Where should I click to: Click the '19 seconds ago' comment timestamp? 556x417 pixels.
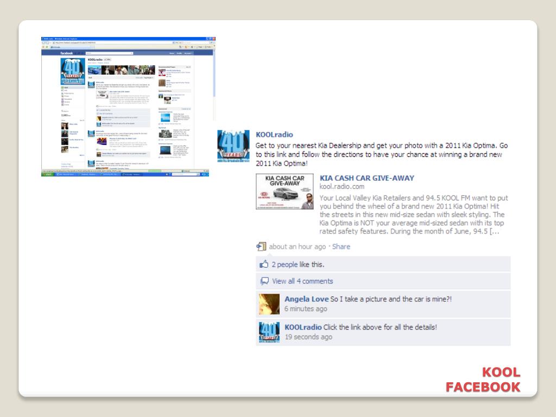pyautogui.click(x=308, y=337)
